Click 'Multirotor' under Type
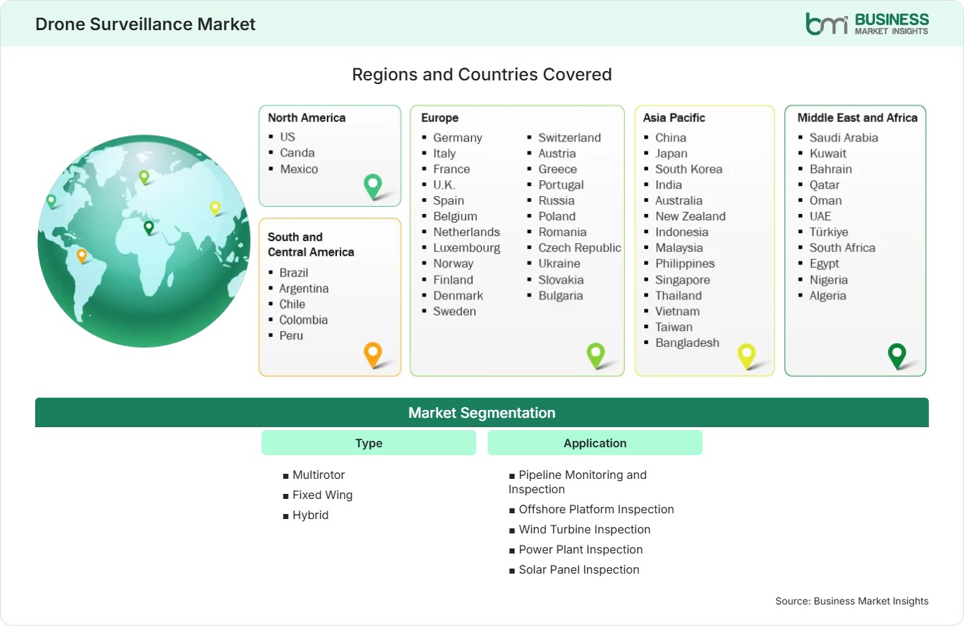964x626 pixels. click(319, 475)
